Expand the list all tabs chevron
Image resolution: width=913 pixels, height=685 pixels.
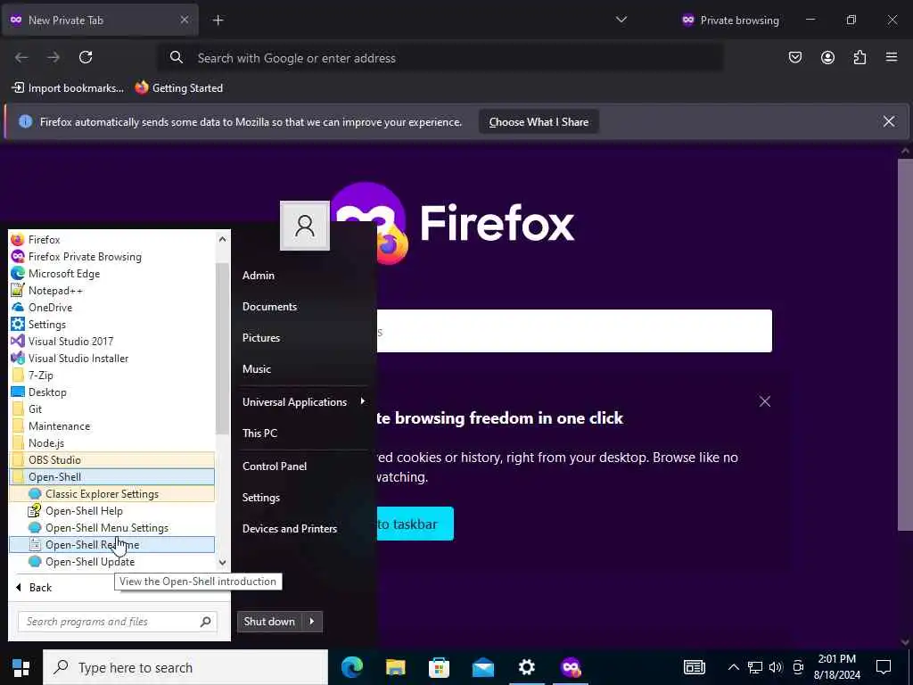pyautogui.click(x=621, y=20)
